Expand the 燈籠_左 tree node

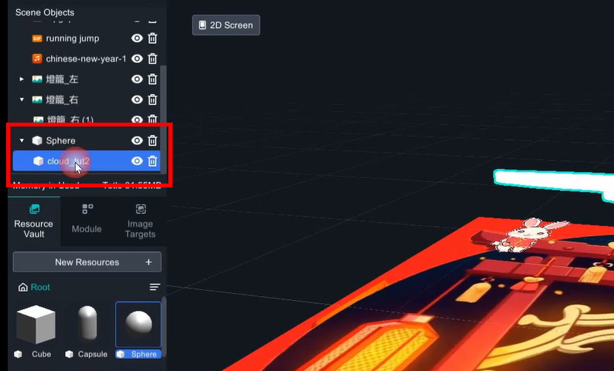tap(22, 79)
